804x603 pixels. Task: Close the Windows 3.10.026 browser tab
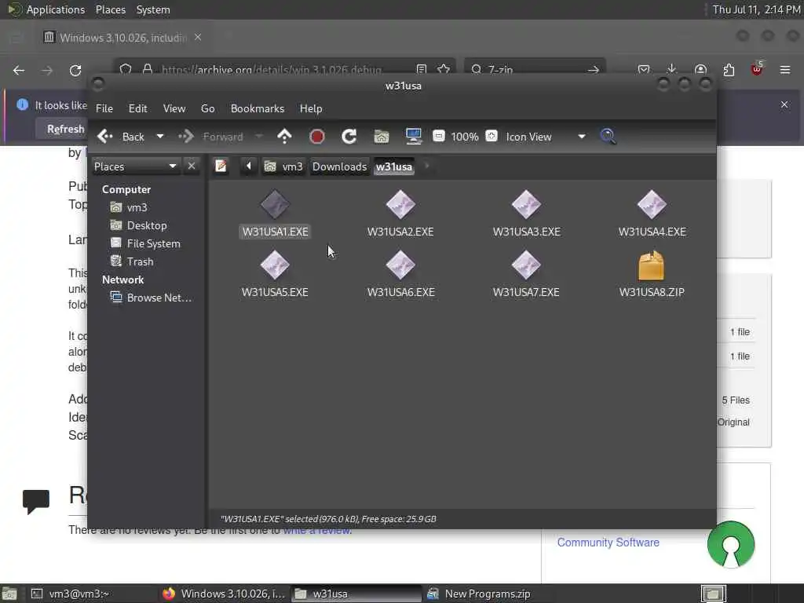point(198,38)
